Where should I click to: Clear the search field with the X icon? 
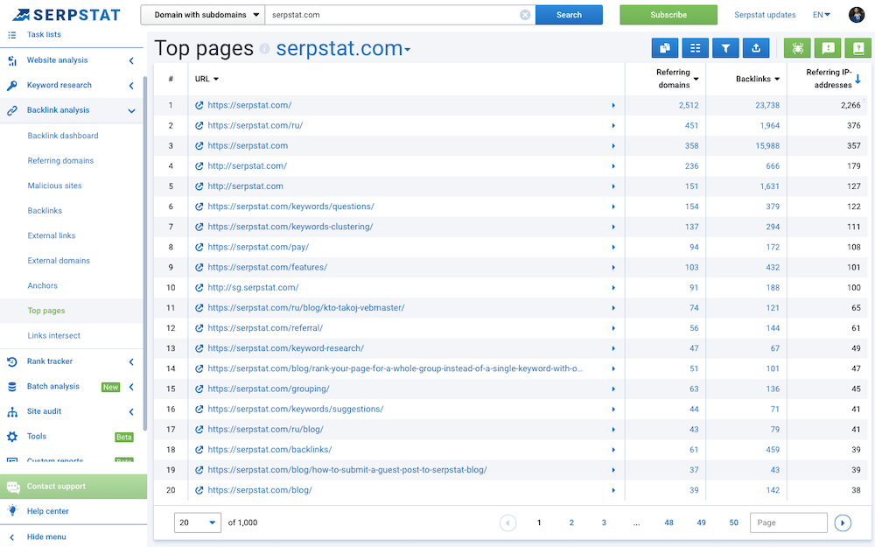click(x=525, y=15)
